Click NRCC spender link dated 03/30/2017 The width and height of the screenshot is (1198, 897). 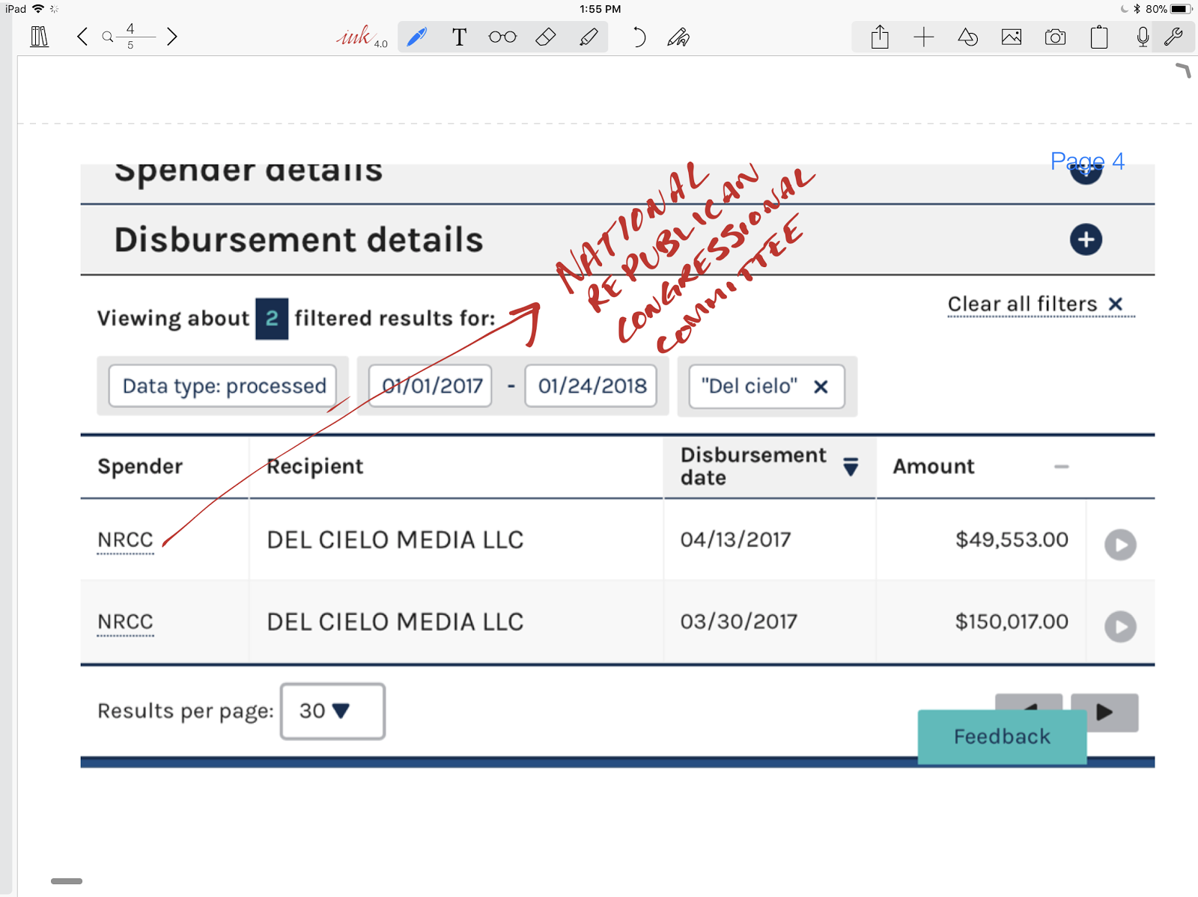pyautogui.click(x=125, y=622)
